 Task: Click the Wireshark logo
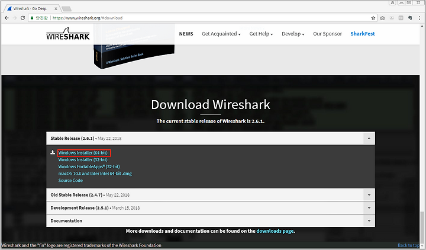(x=67, y=34)
